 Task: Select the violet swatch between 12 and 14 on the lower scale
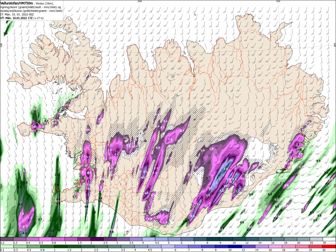click(248, 246)
